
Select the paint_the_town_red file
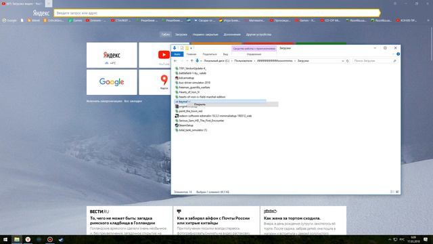[x=191, y=111]
